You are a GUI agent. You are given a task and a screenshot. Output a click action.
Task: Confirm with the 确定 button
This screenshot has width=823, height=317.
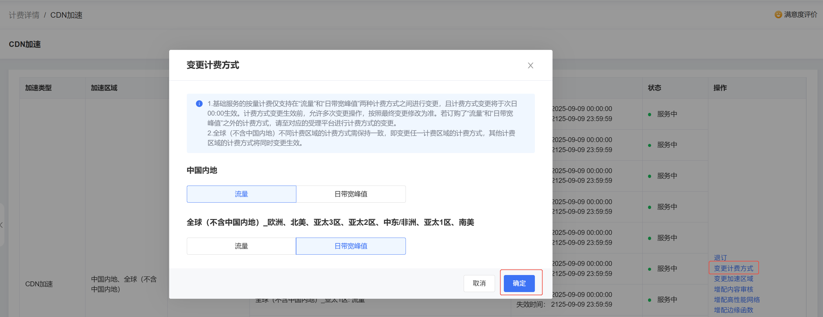(519, 284)
